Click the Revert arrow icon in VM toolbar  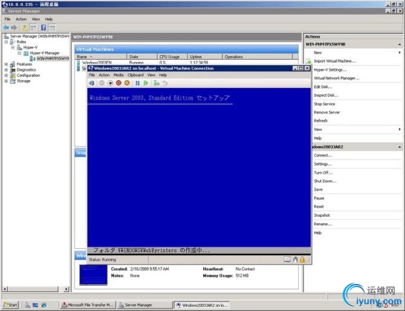[x=165, y=83]
